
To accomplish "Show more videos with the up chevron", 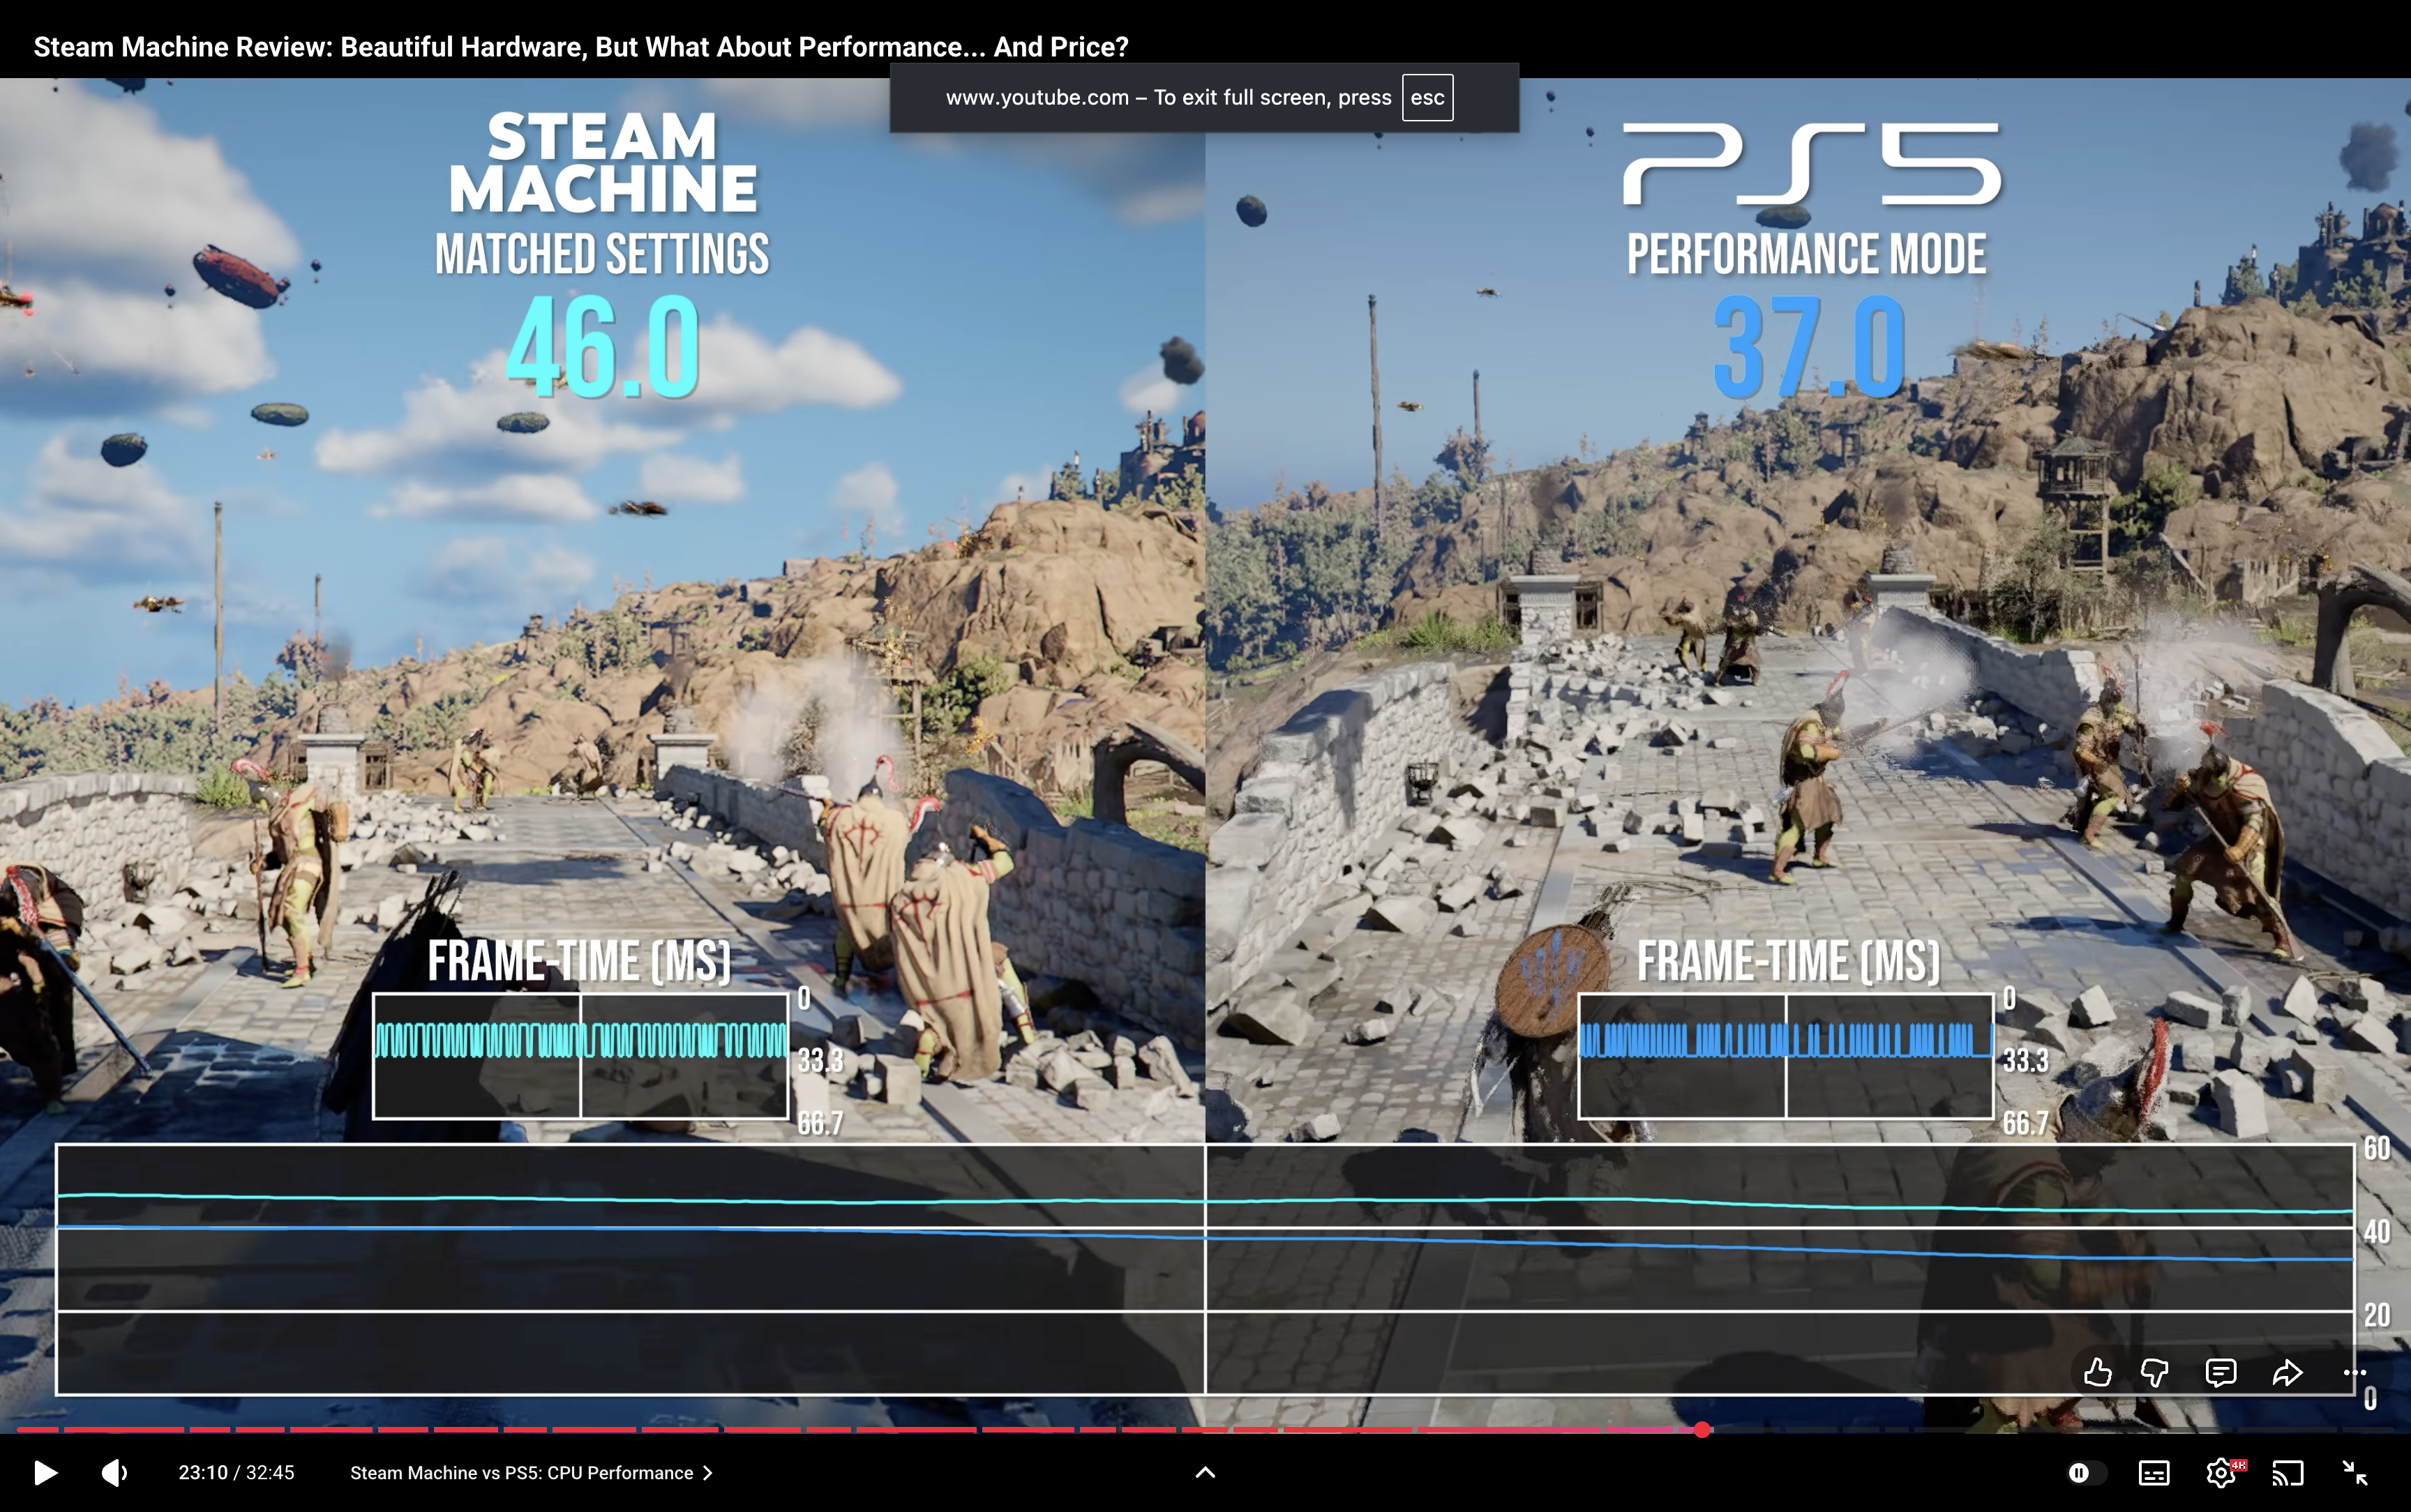I will (1205, 1472).
